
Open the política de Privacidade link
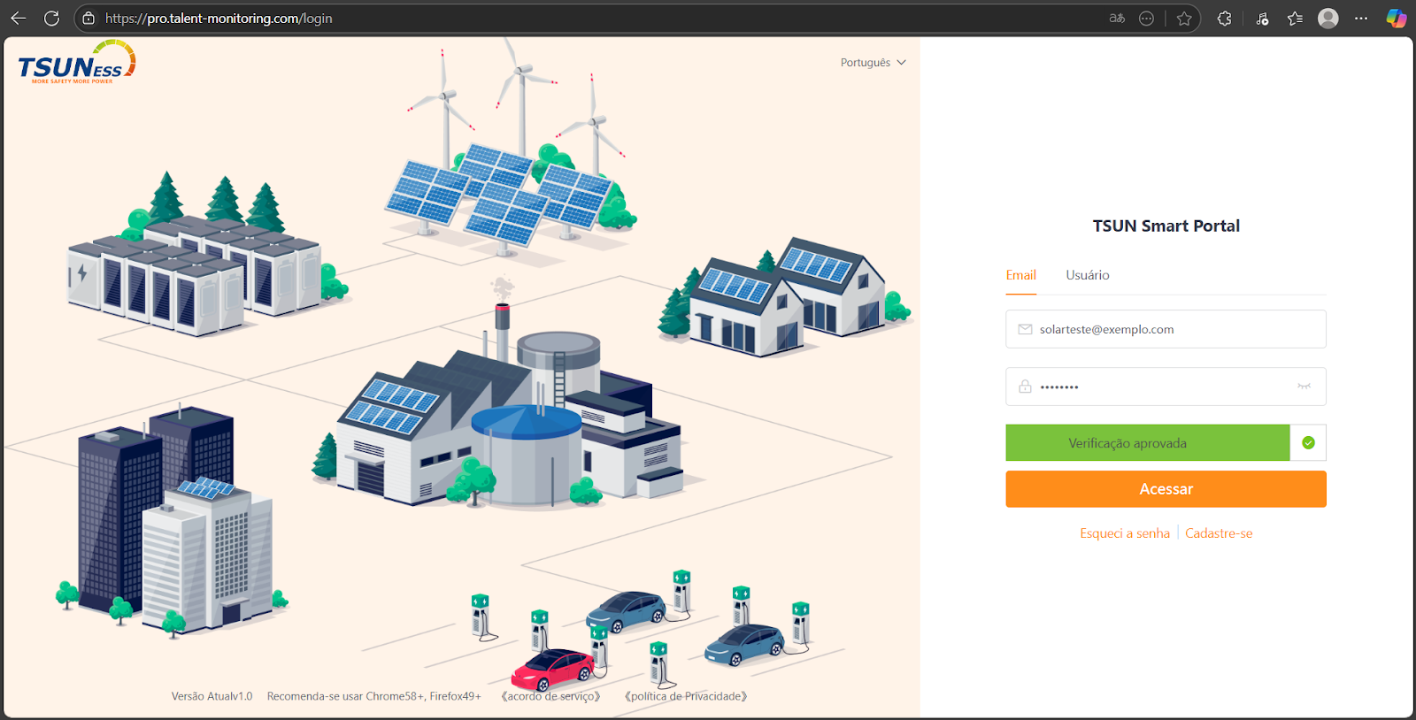pos(686,696)
